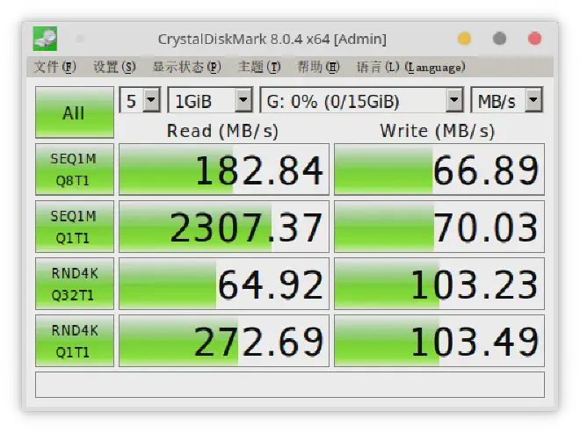This screenshot has width=580, height=433.
Task: Click the gray maximize window button
Action: pyautogui.click(x=499, y=39)
